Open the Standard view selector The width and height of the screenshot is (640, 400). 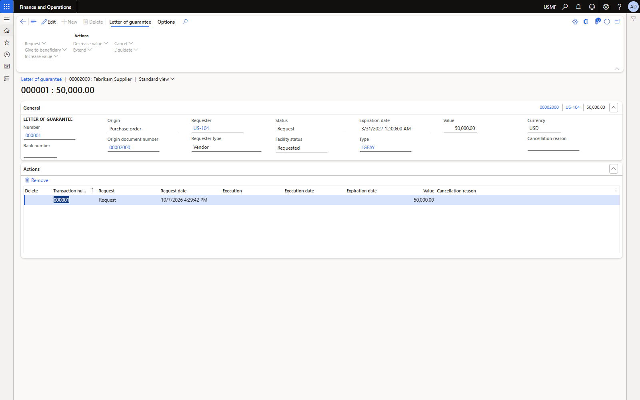click(157, 79)
